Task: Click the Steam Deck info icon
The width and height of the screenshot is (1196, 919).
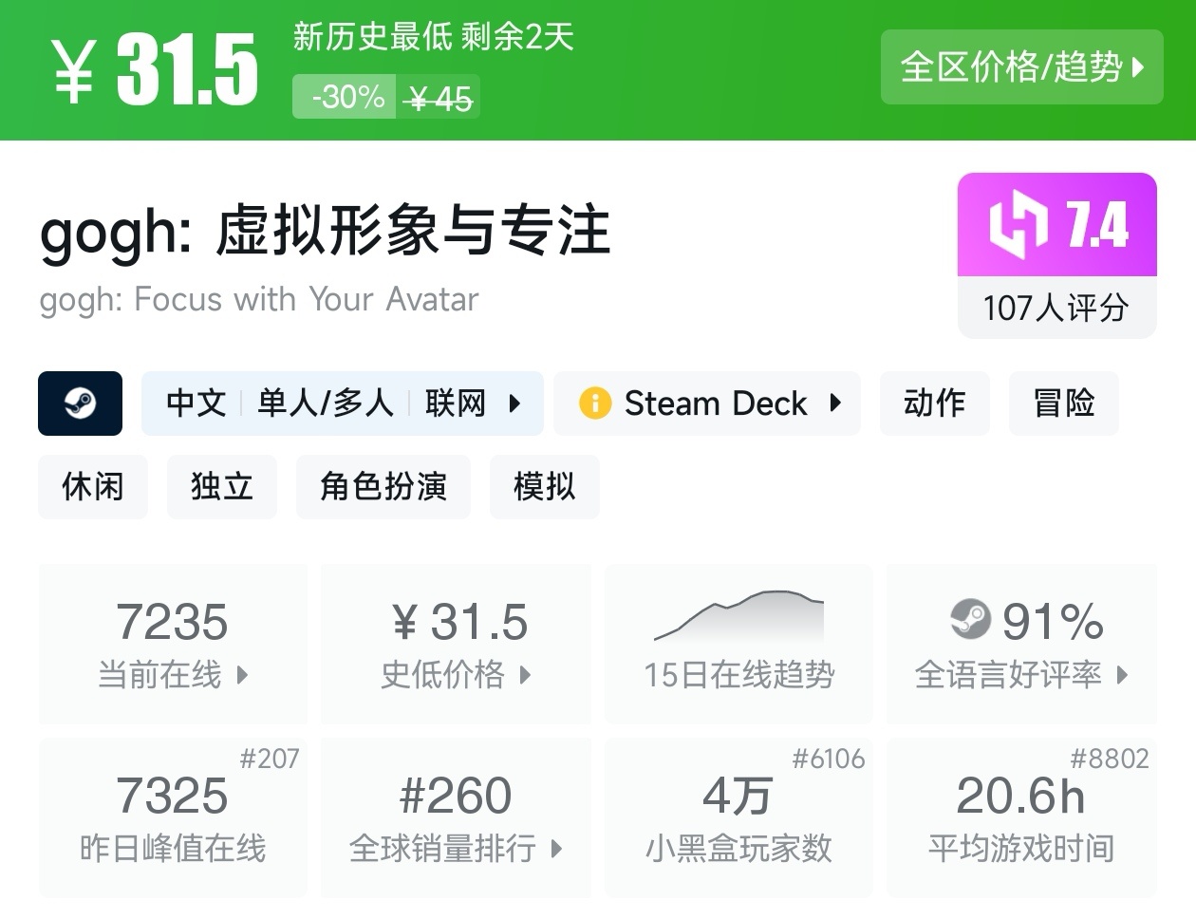Action: (595, 403)
